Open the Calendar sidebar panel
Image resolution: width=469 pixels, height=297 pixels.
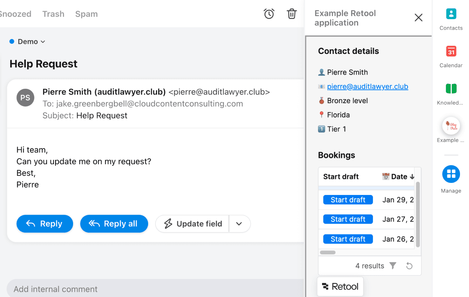click(x=451, y=52)
